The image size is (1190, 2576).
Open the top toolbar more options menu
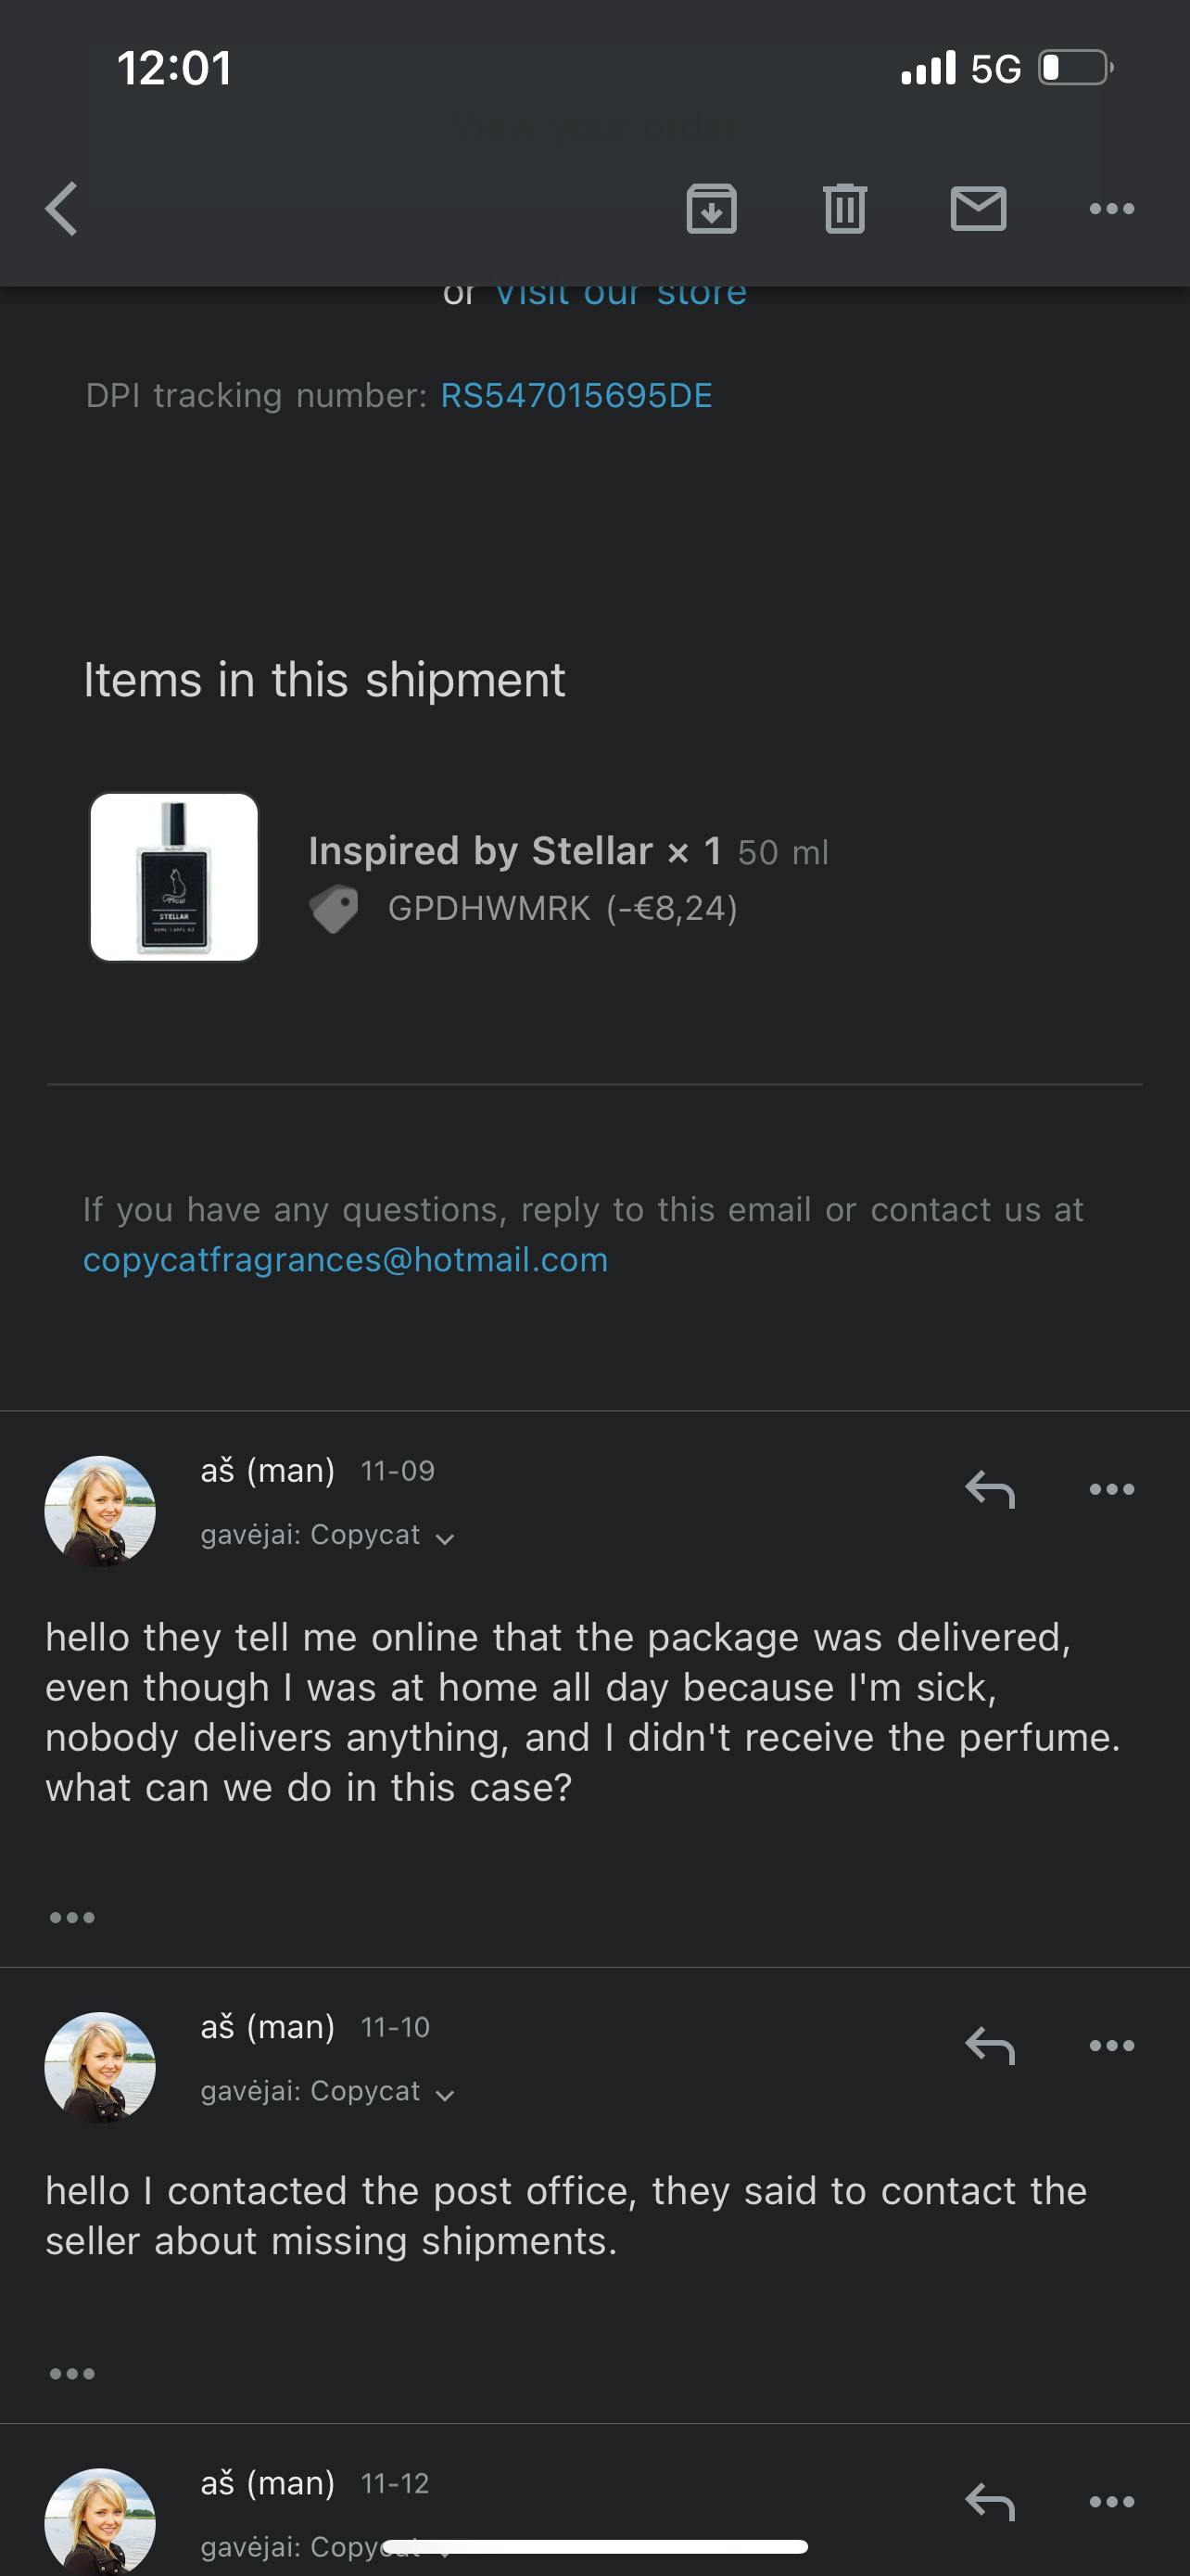(x=1111, y=208)
